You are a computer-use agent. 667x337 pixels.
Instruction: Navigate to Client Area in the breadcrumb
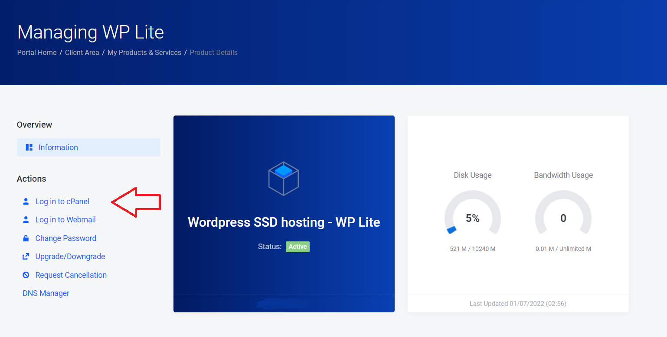(x=82, y=52)
